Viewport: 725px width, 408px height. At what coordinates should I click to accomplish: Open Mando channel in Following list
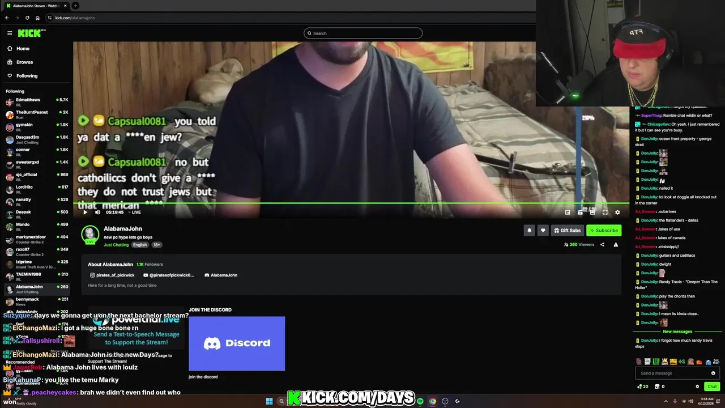(x=36, y=227)
